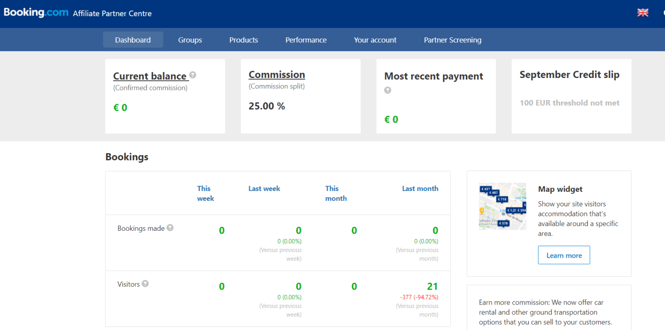Click the Current balance link
The width and height of the screenshot is (665, 330).
pyautogui.click(x=150, y=76)
